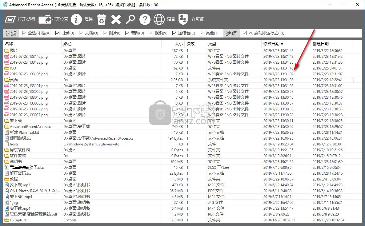365x226 pixels.
Task: Click PDF icon of ON1-Photo-RAW file
Action: (7, 191)
